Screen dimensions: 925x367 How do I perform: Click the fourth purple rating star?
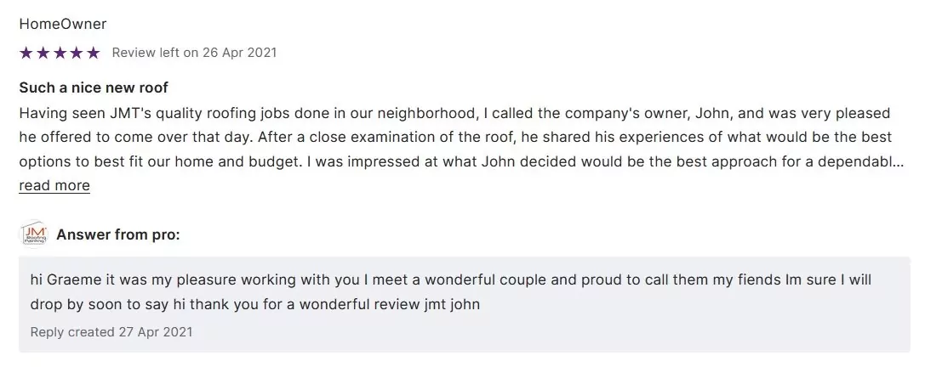pyautogui.click(x=77, y=53)
